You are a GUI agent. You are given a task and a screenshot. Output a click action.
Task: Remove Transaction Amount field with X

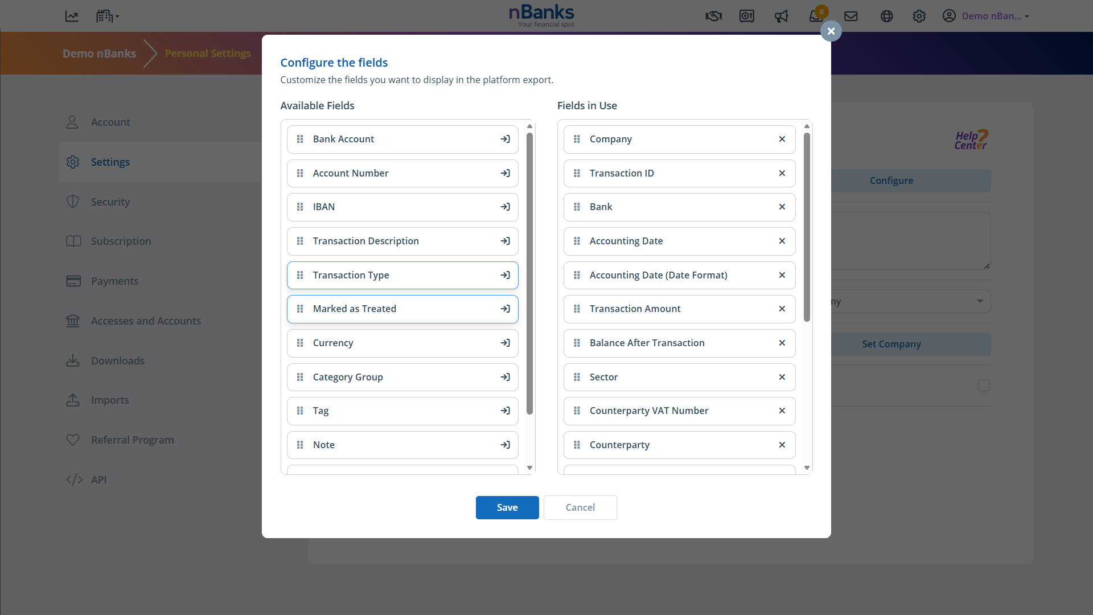[782, 309]
